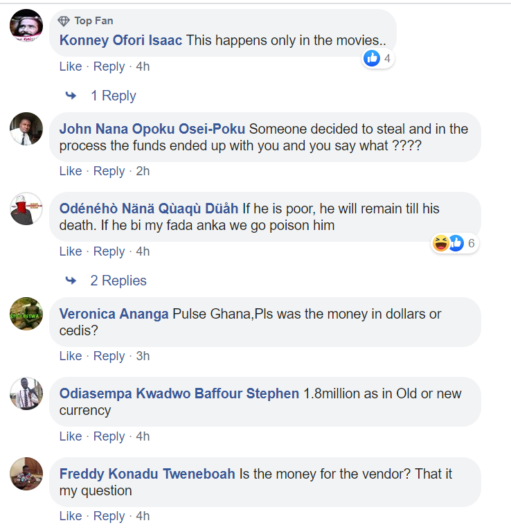
Task: Click Veronica Ananga's profile picture
Action: tap(27, 314)
